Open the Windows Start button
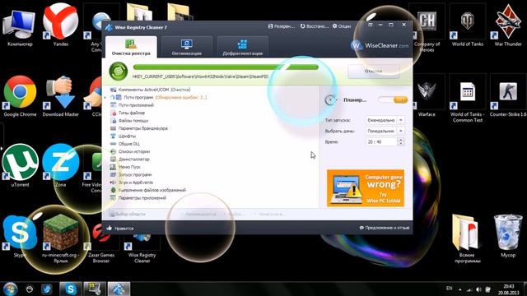527x296 pixels. tap(10, 289)
